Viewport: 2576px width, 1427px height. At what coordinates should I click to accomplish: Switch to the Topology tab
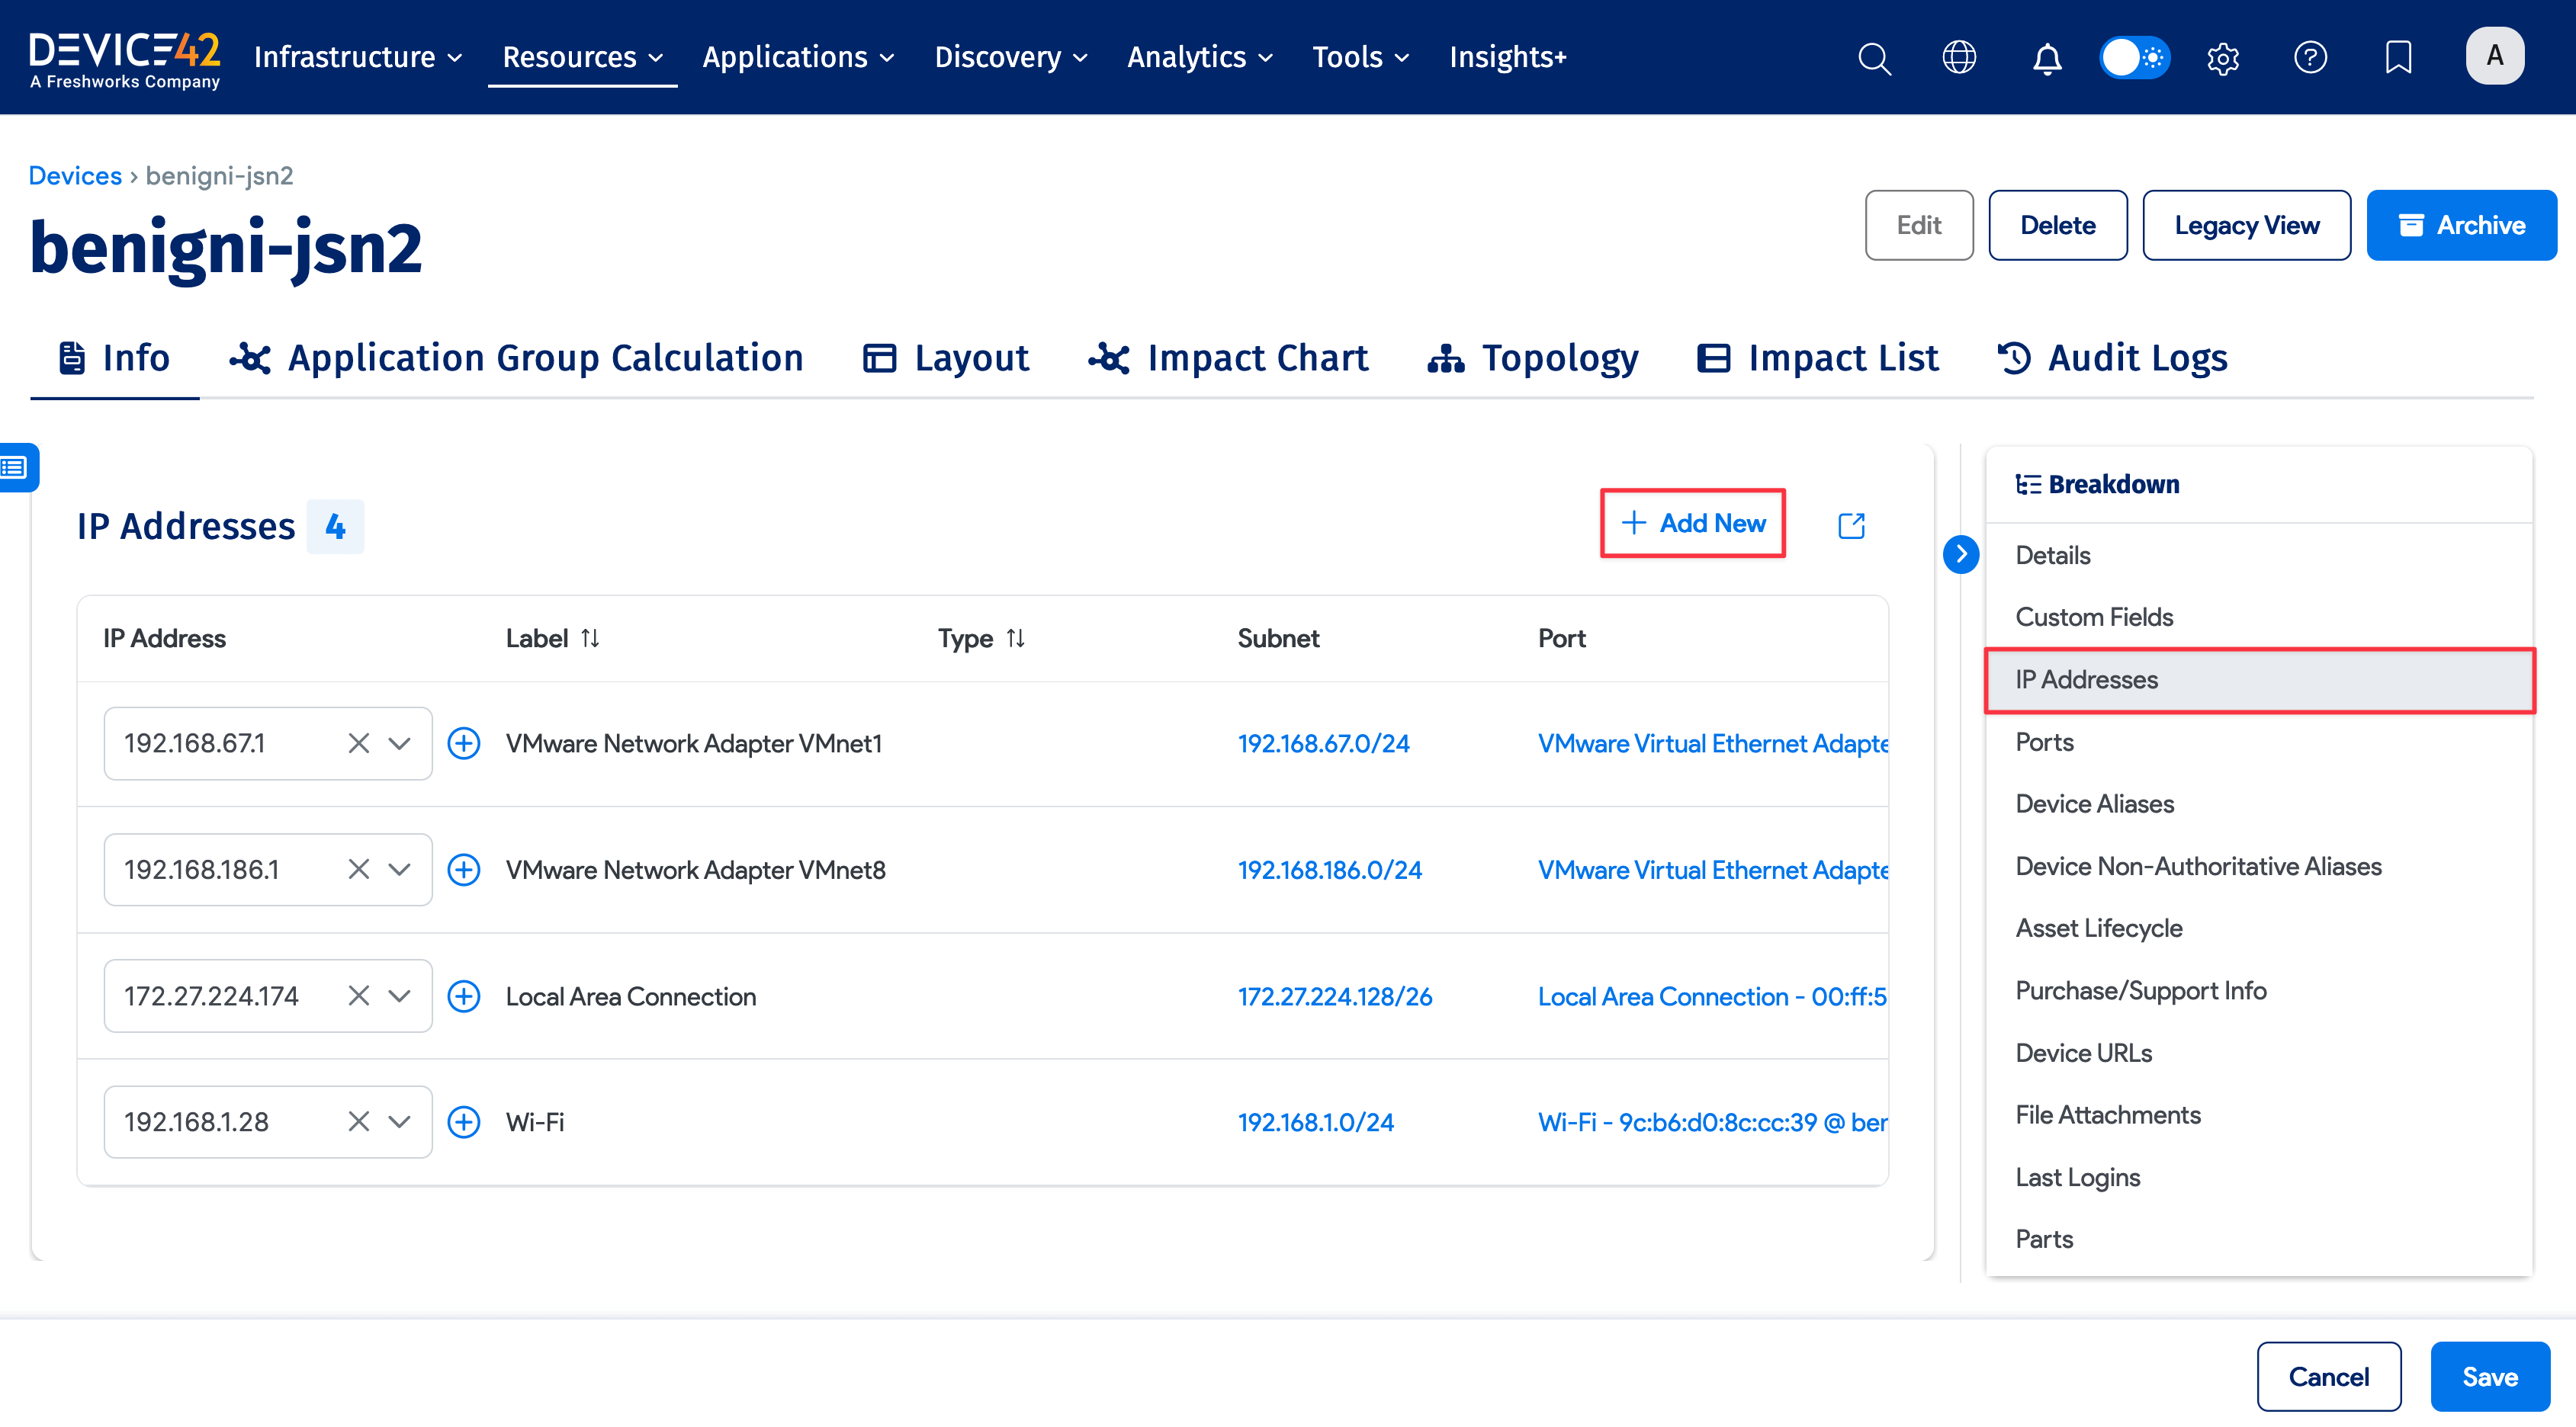coord(1533,359)
